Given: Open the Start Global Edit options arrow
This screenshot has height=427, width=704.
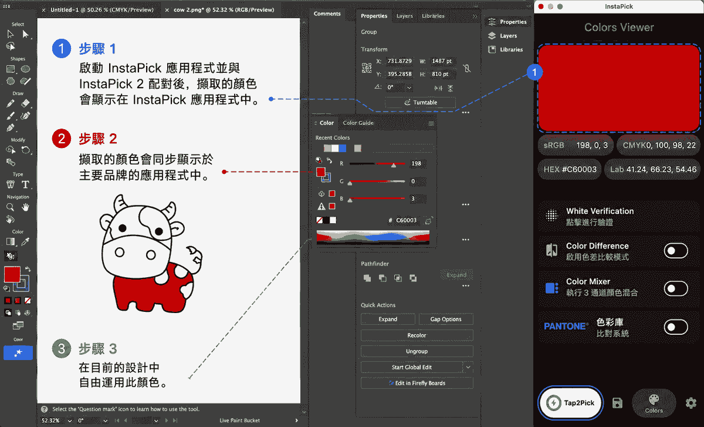Looking at the screenshot, I should click(x=468, y=367).
